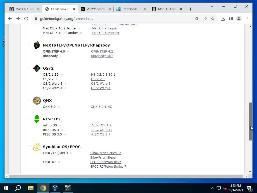Click NeXTSTEP cube logo icon

pyautogui.click(x=37, y=45)
